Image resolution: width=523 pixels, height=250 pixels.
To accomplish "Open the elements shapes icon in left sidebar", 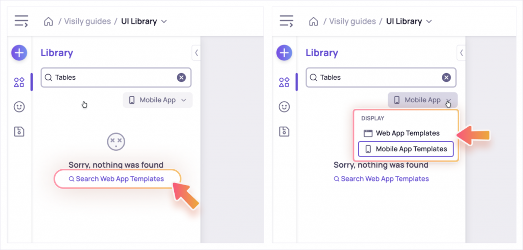I will pos(19,82).
